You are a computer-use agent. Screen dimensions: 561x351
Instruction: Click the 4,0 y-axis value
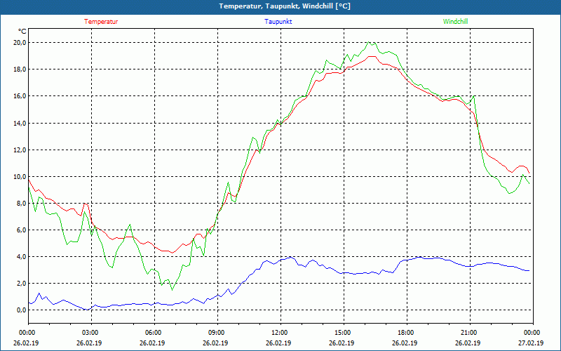pos(22,257)
